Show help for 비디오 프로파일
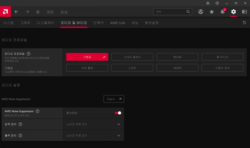Screen dimensions: 250x148 [x=29, y=54]
